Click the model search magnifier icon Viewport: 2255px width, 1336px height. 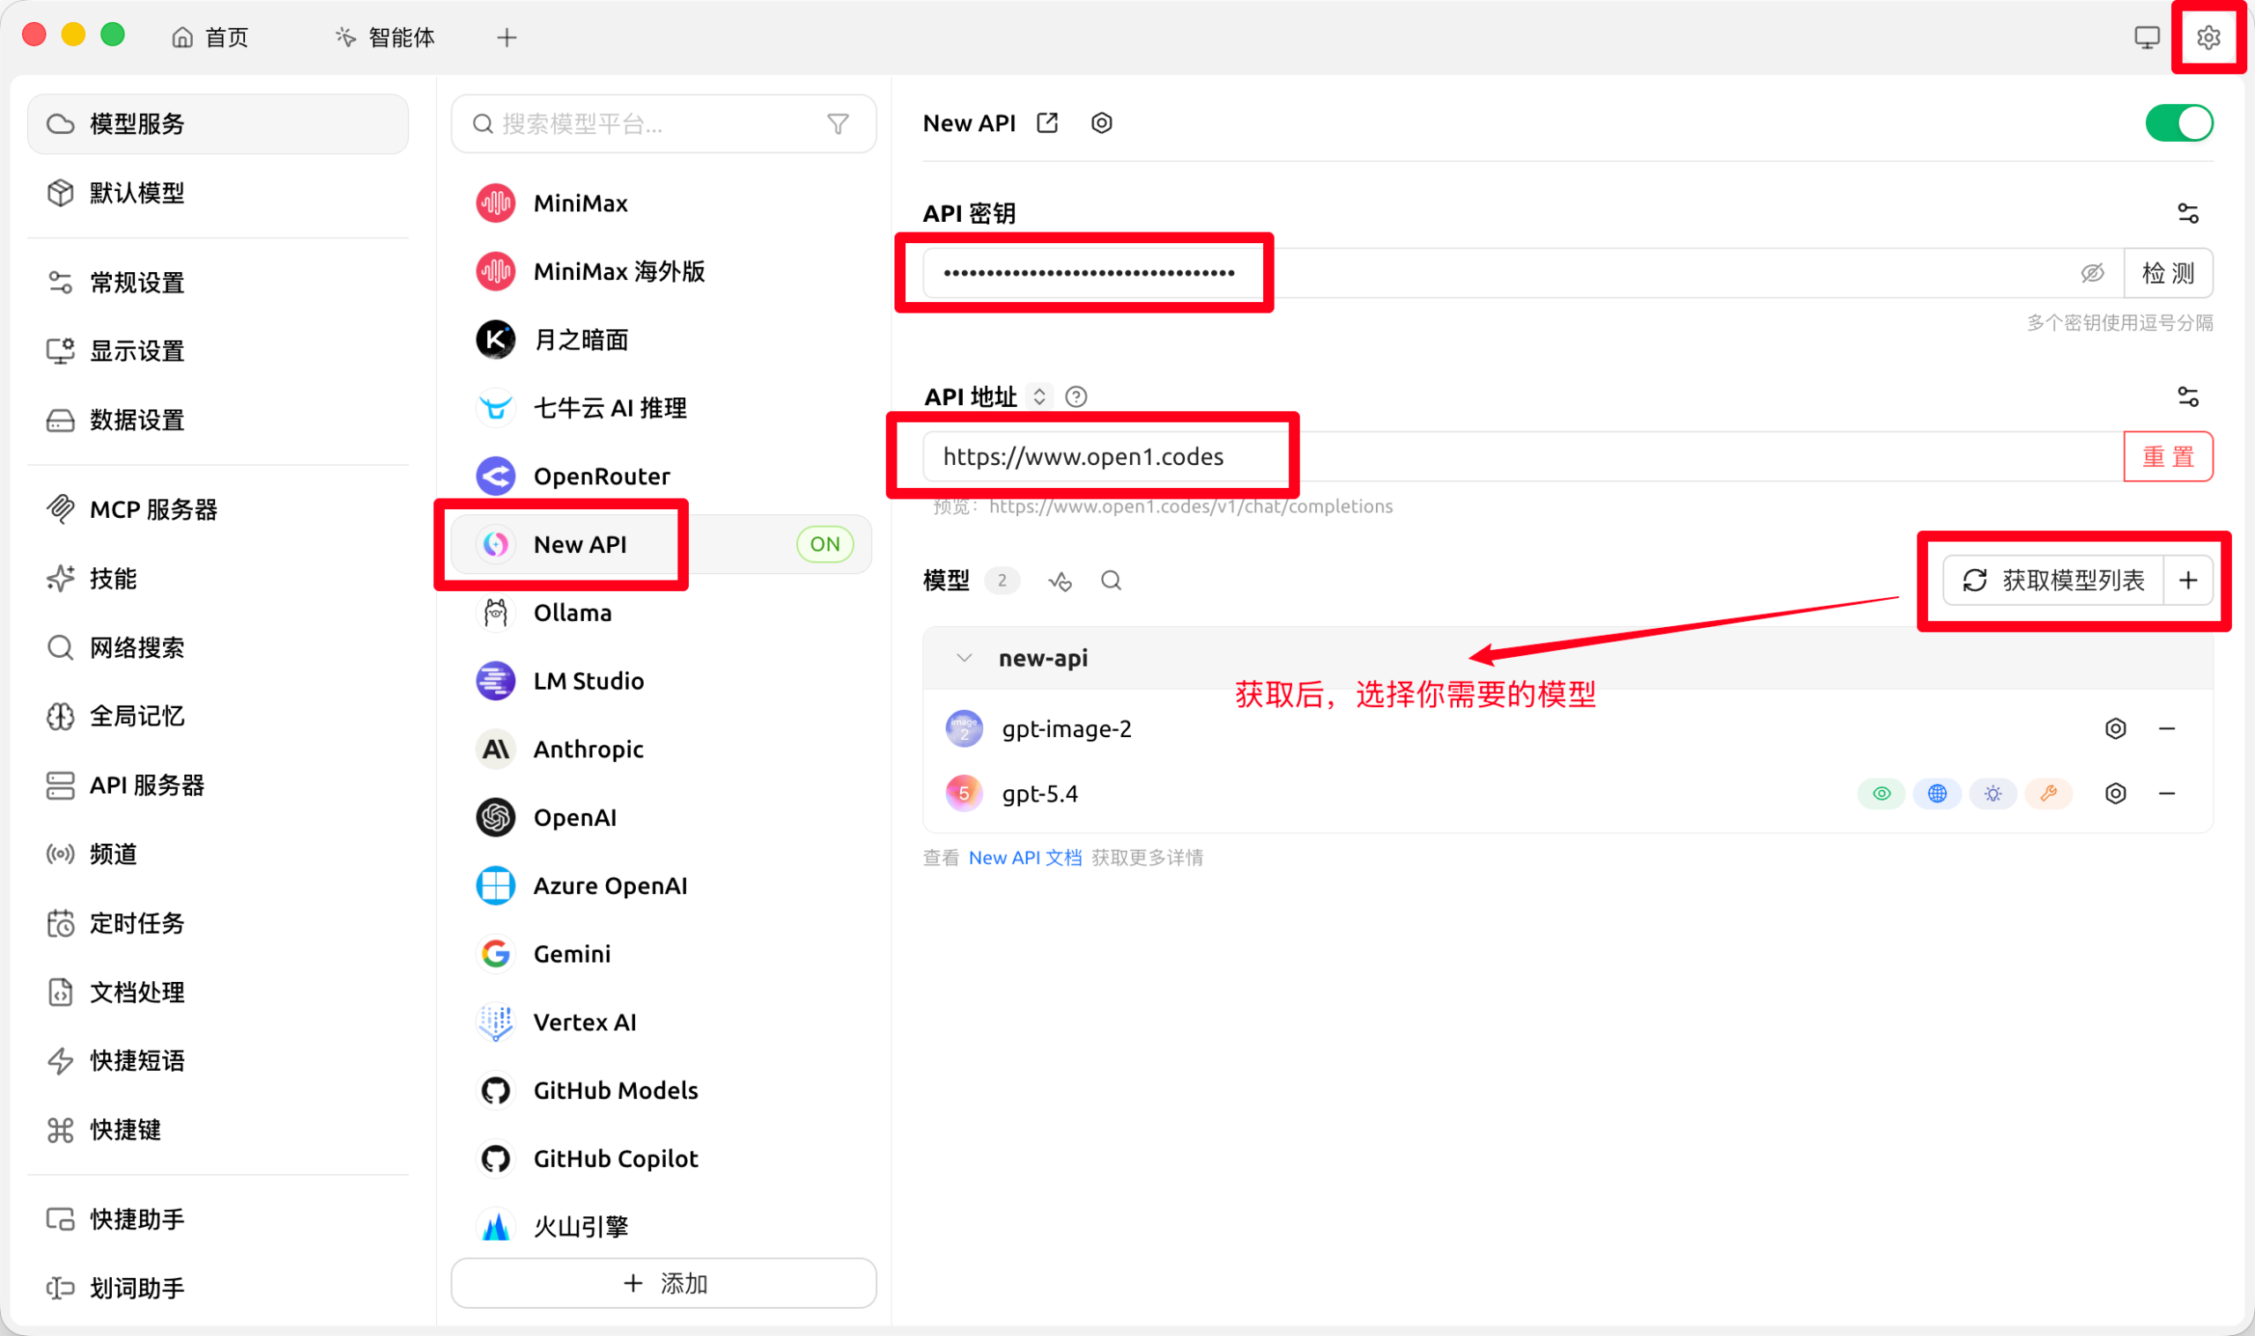[1111, 580]
